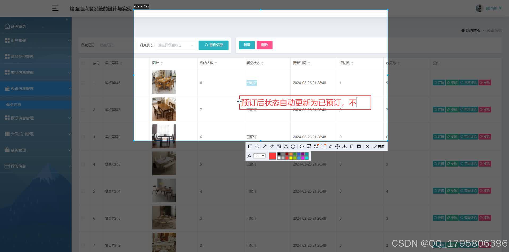Select the pencil freehand tool
The width and height of the screenshot is (509, 252).
pyautogui.click(x=271, y=146)
